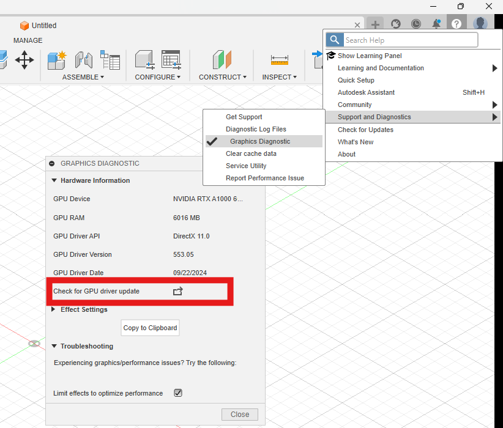The image size is (503, 428).
Task: Collapse the Hardware Information section
Action: (53, 180)
